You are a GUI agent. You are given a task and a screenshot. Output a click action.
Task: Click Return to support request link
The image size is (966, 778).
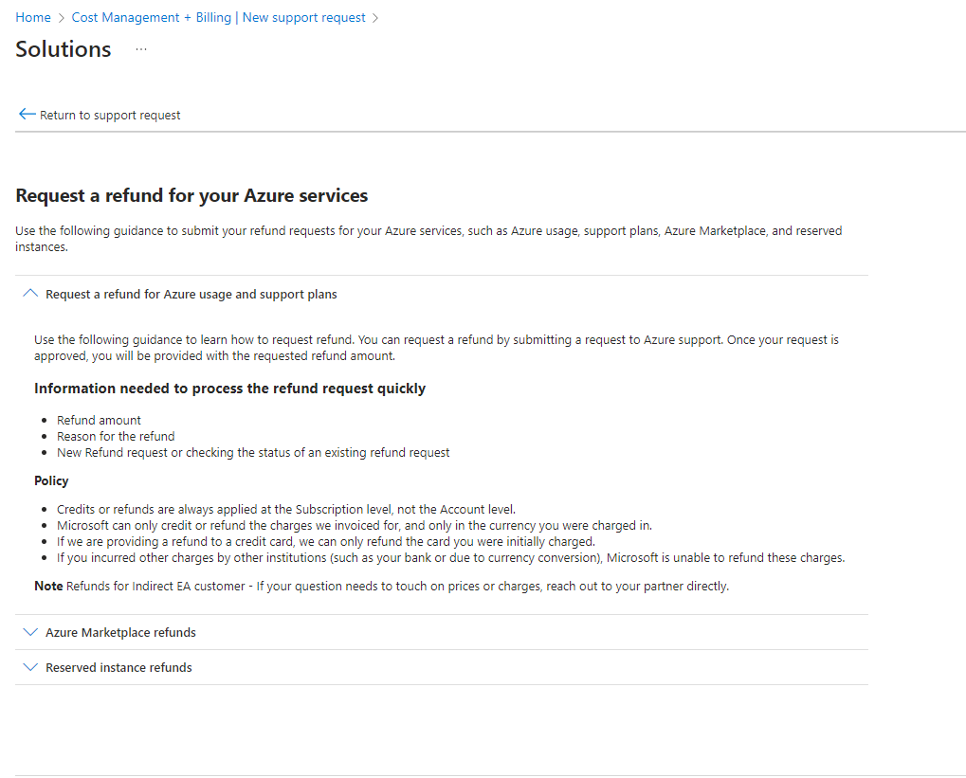[x=110, y=116]
